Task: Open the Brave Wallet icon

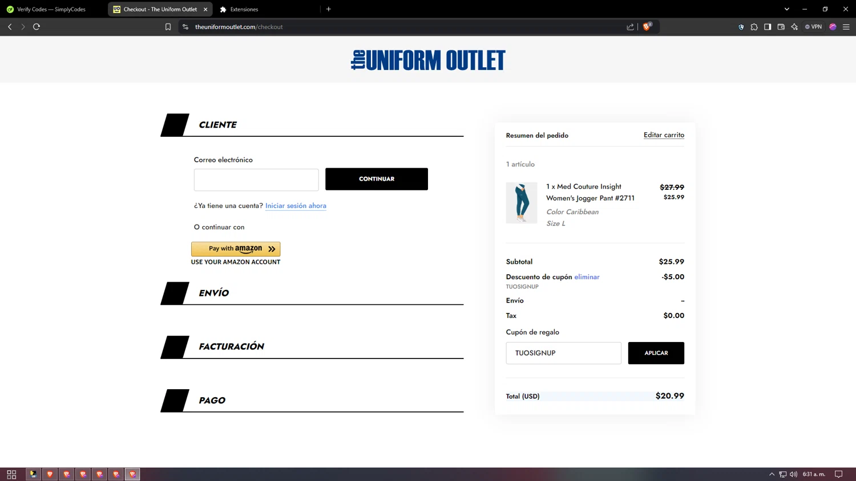Action: 781,27
